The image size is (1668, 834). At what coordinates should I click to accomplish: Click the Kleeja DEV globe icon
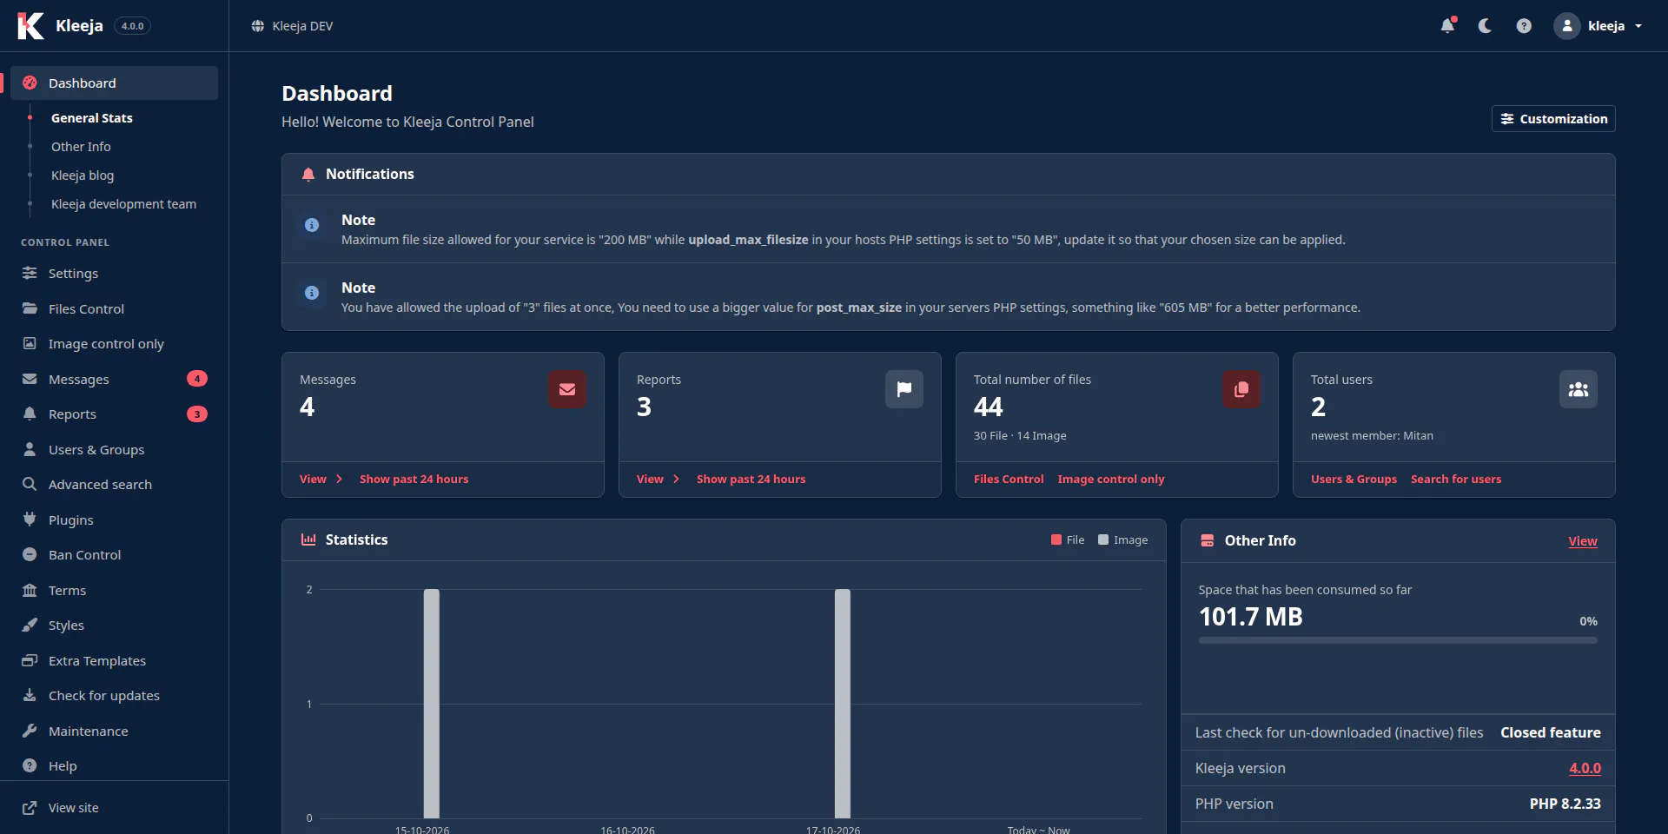(x=258, y=26)
